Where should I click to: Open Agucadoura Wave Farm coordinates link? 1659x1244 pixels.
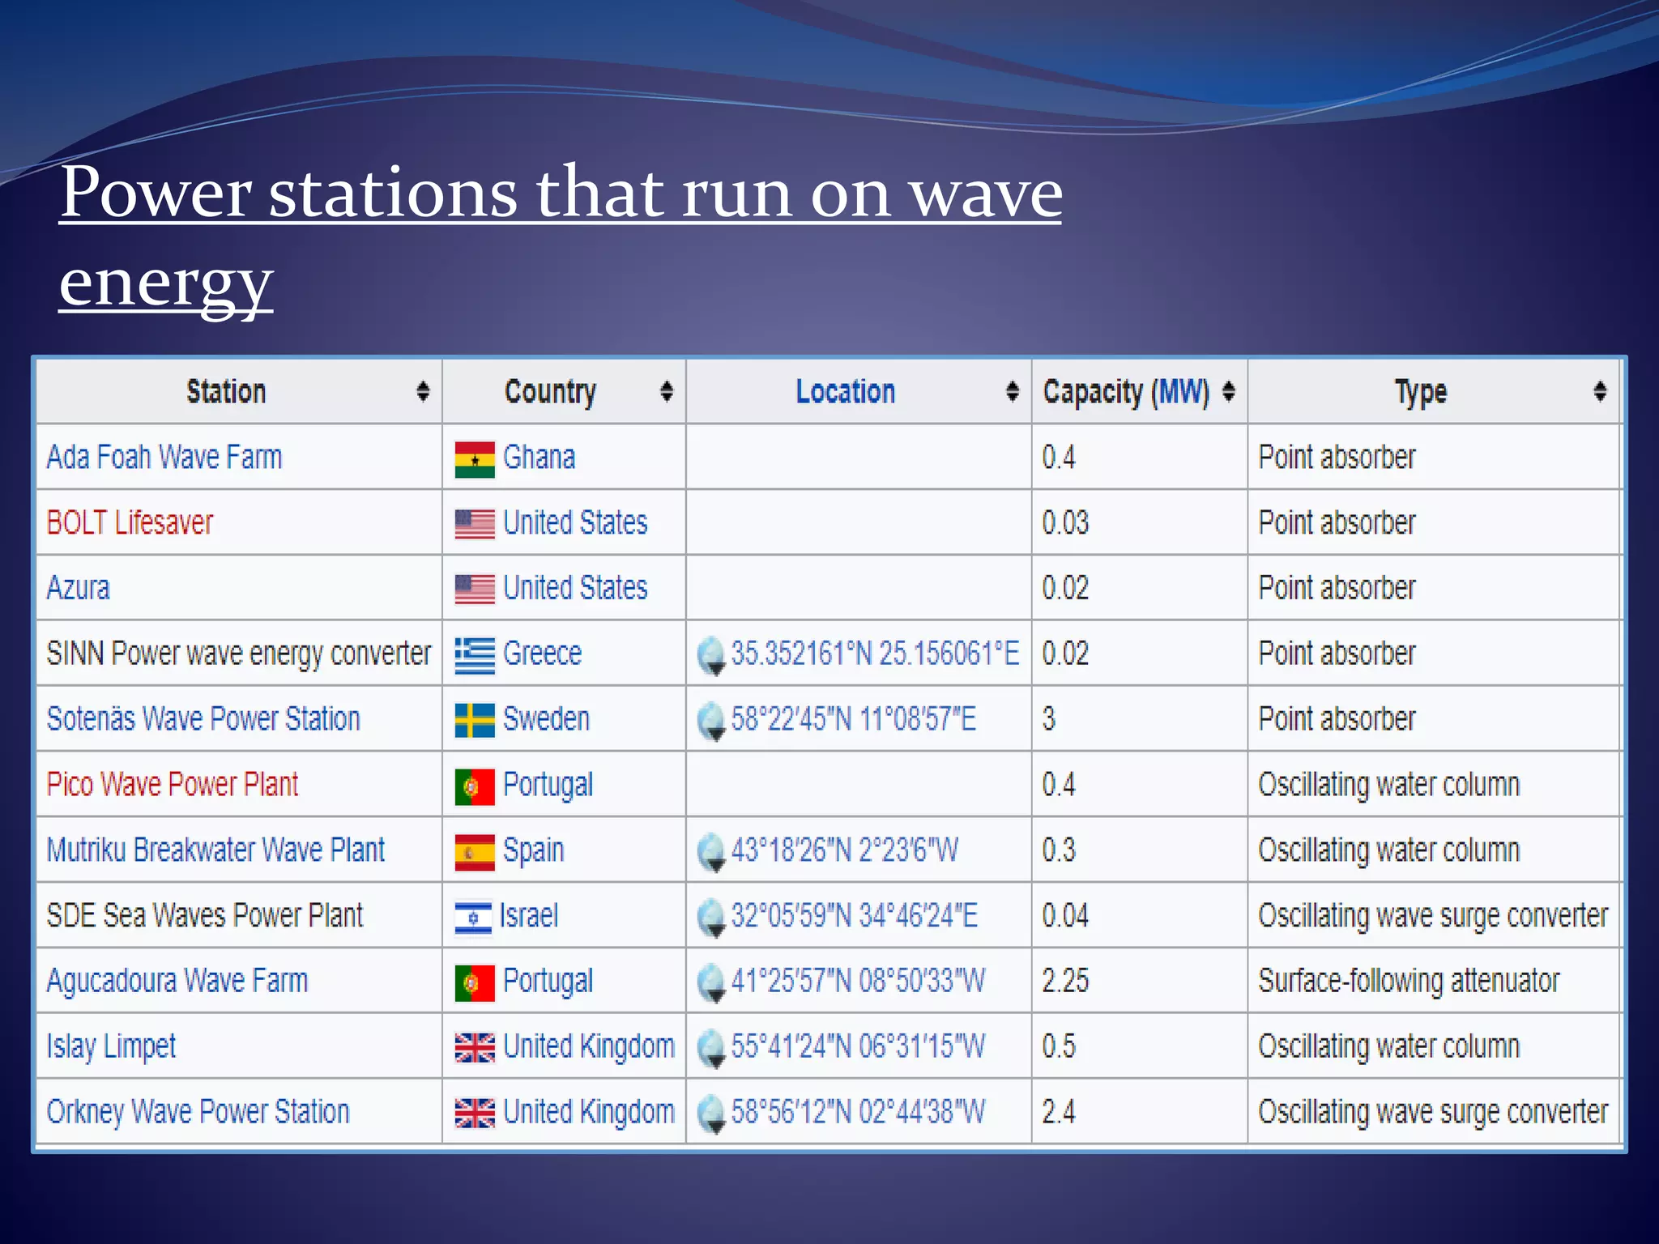click(857, 982)
